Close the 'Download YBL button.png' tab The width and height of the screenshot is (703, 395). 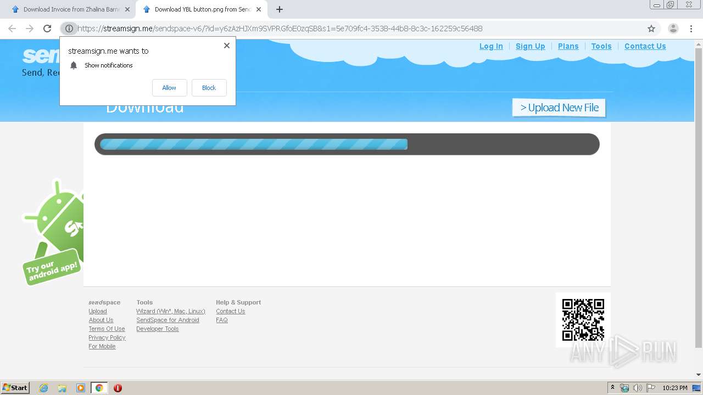coord(259,9)
